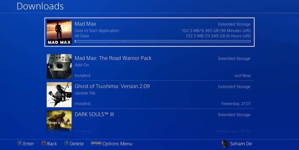Select the Mad Max download title
This screenshot has height=150, width=299.
(x=85, y=24)
